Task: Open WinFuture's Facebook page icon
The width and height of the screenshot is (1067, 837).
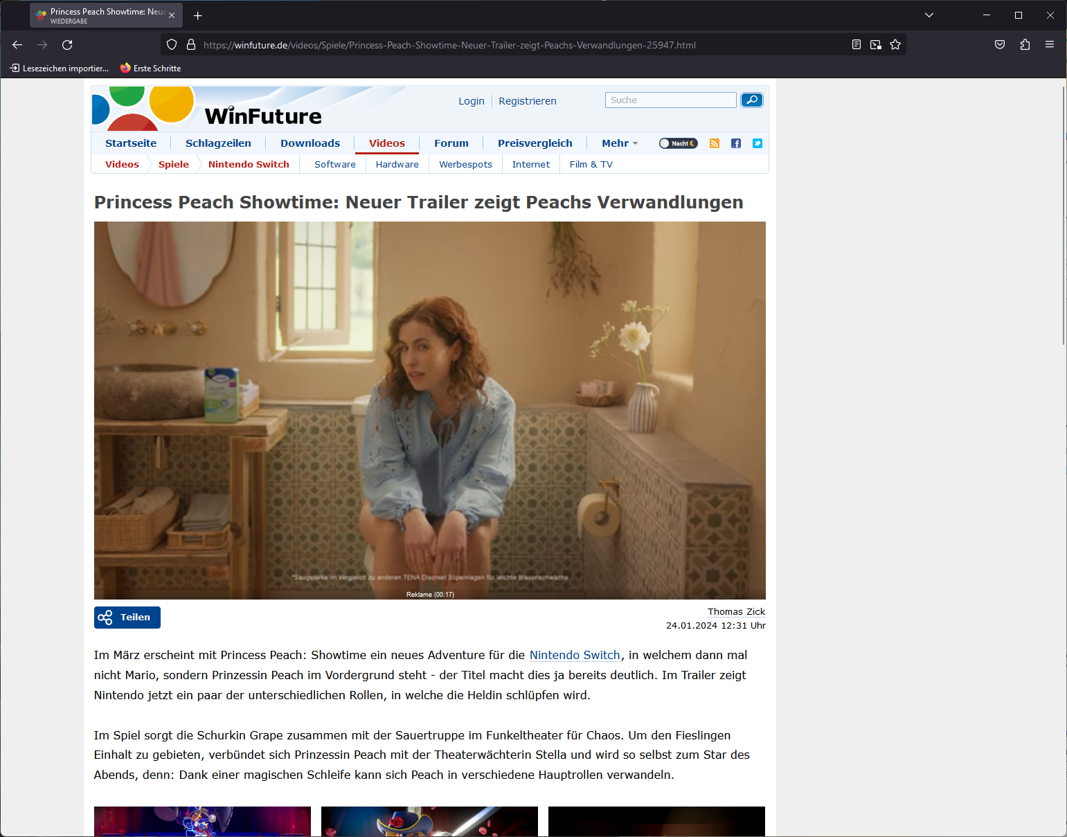Action: coord(736,143)
